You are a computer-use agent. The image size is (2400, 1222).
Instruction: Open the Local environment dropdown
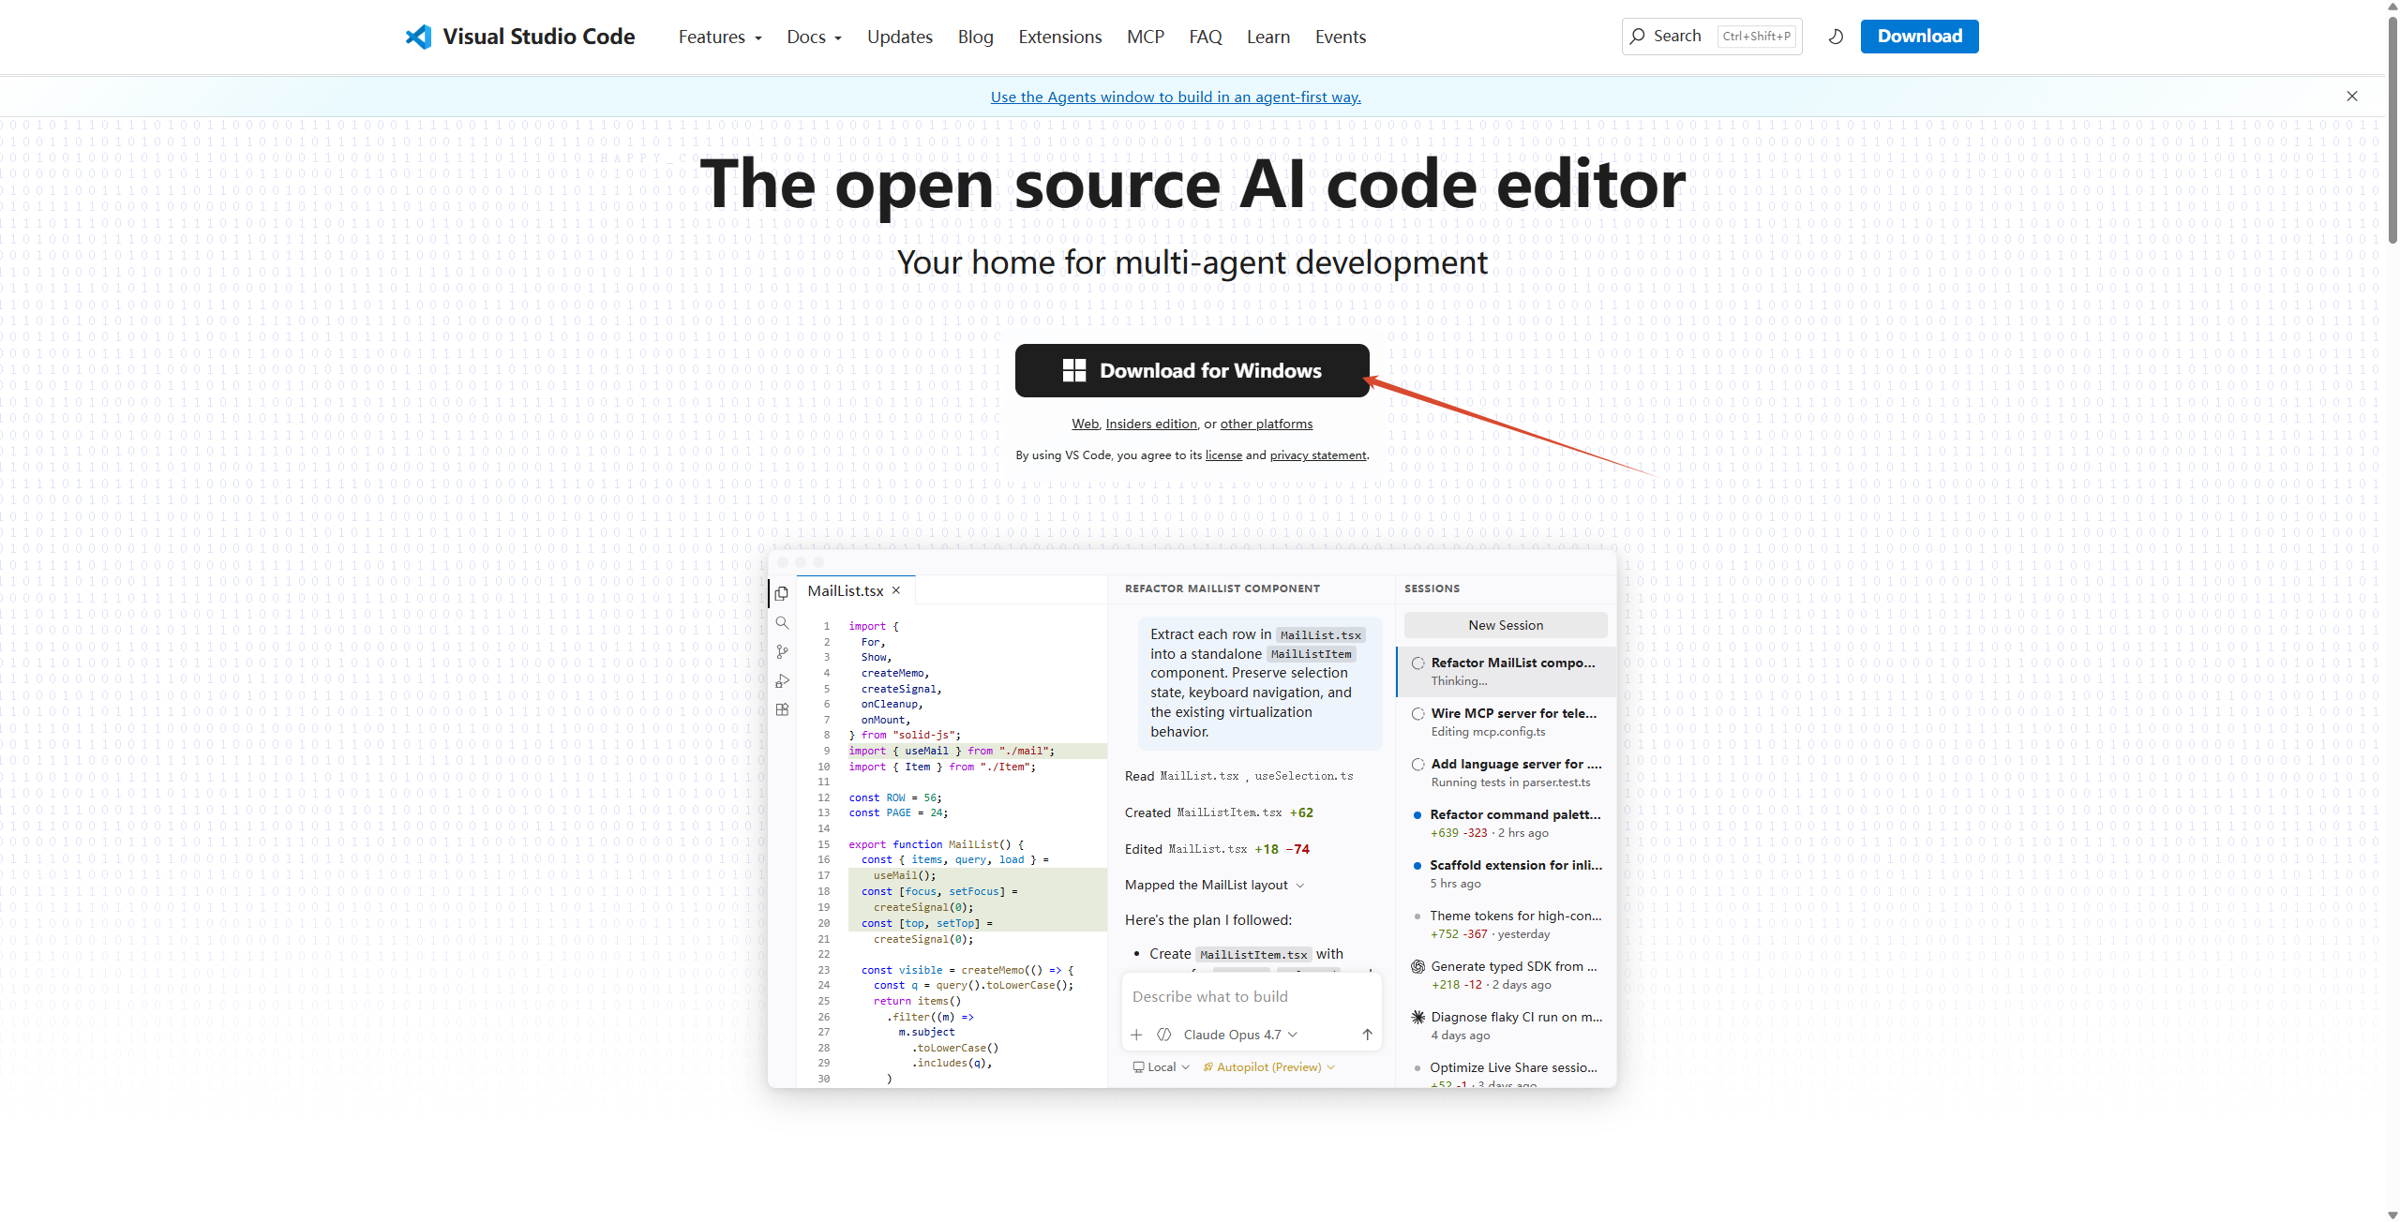1162,1067
